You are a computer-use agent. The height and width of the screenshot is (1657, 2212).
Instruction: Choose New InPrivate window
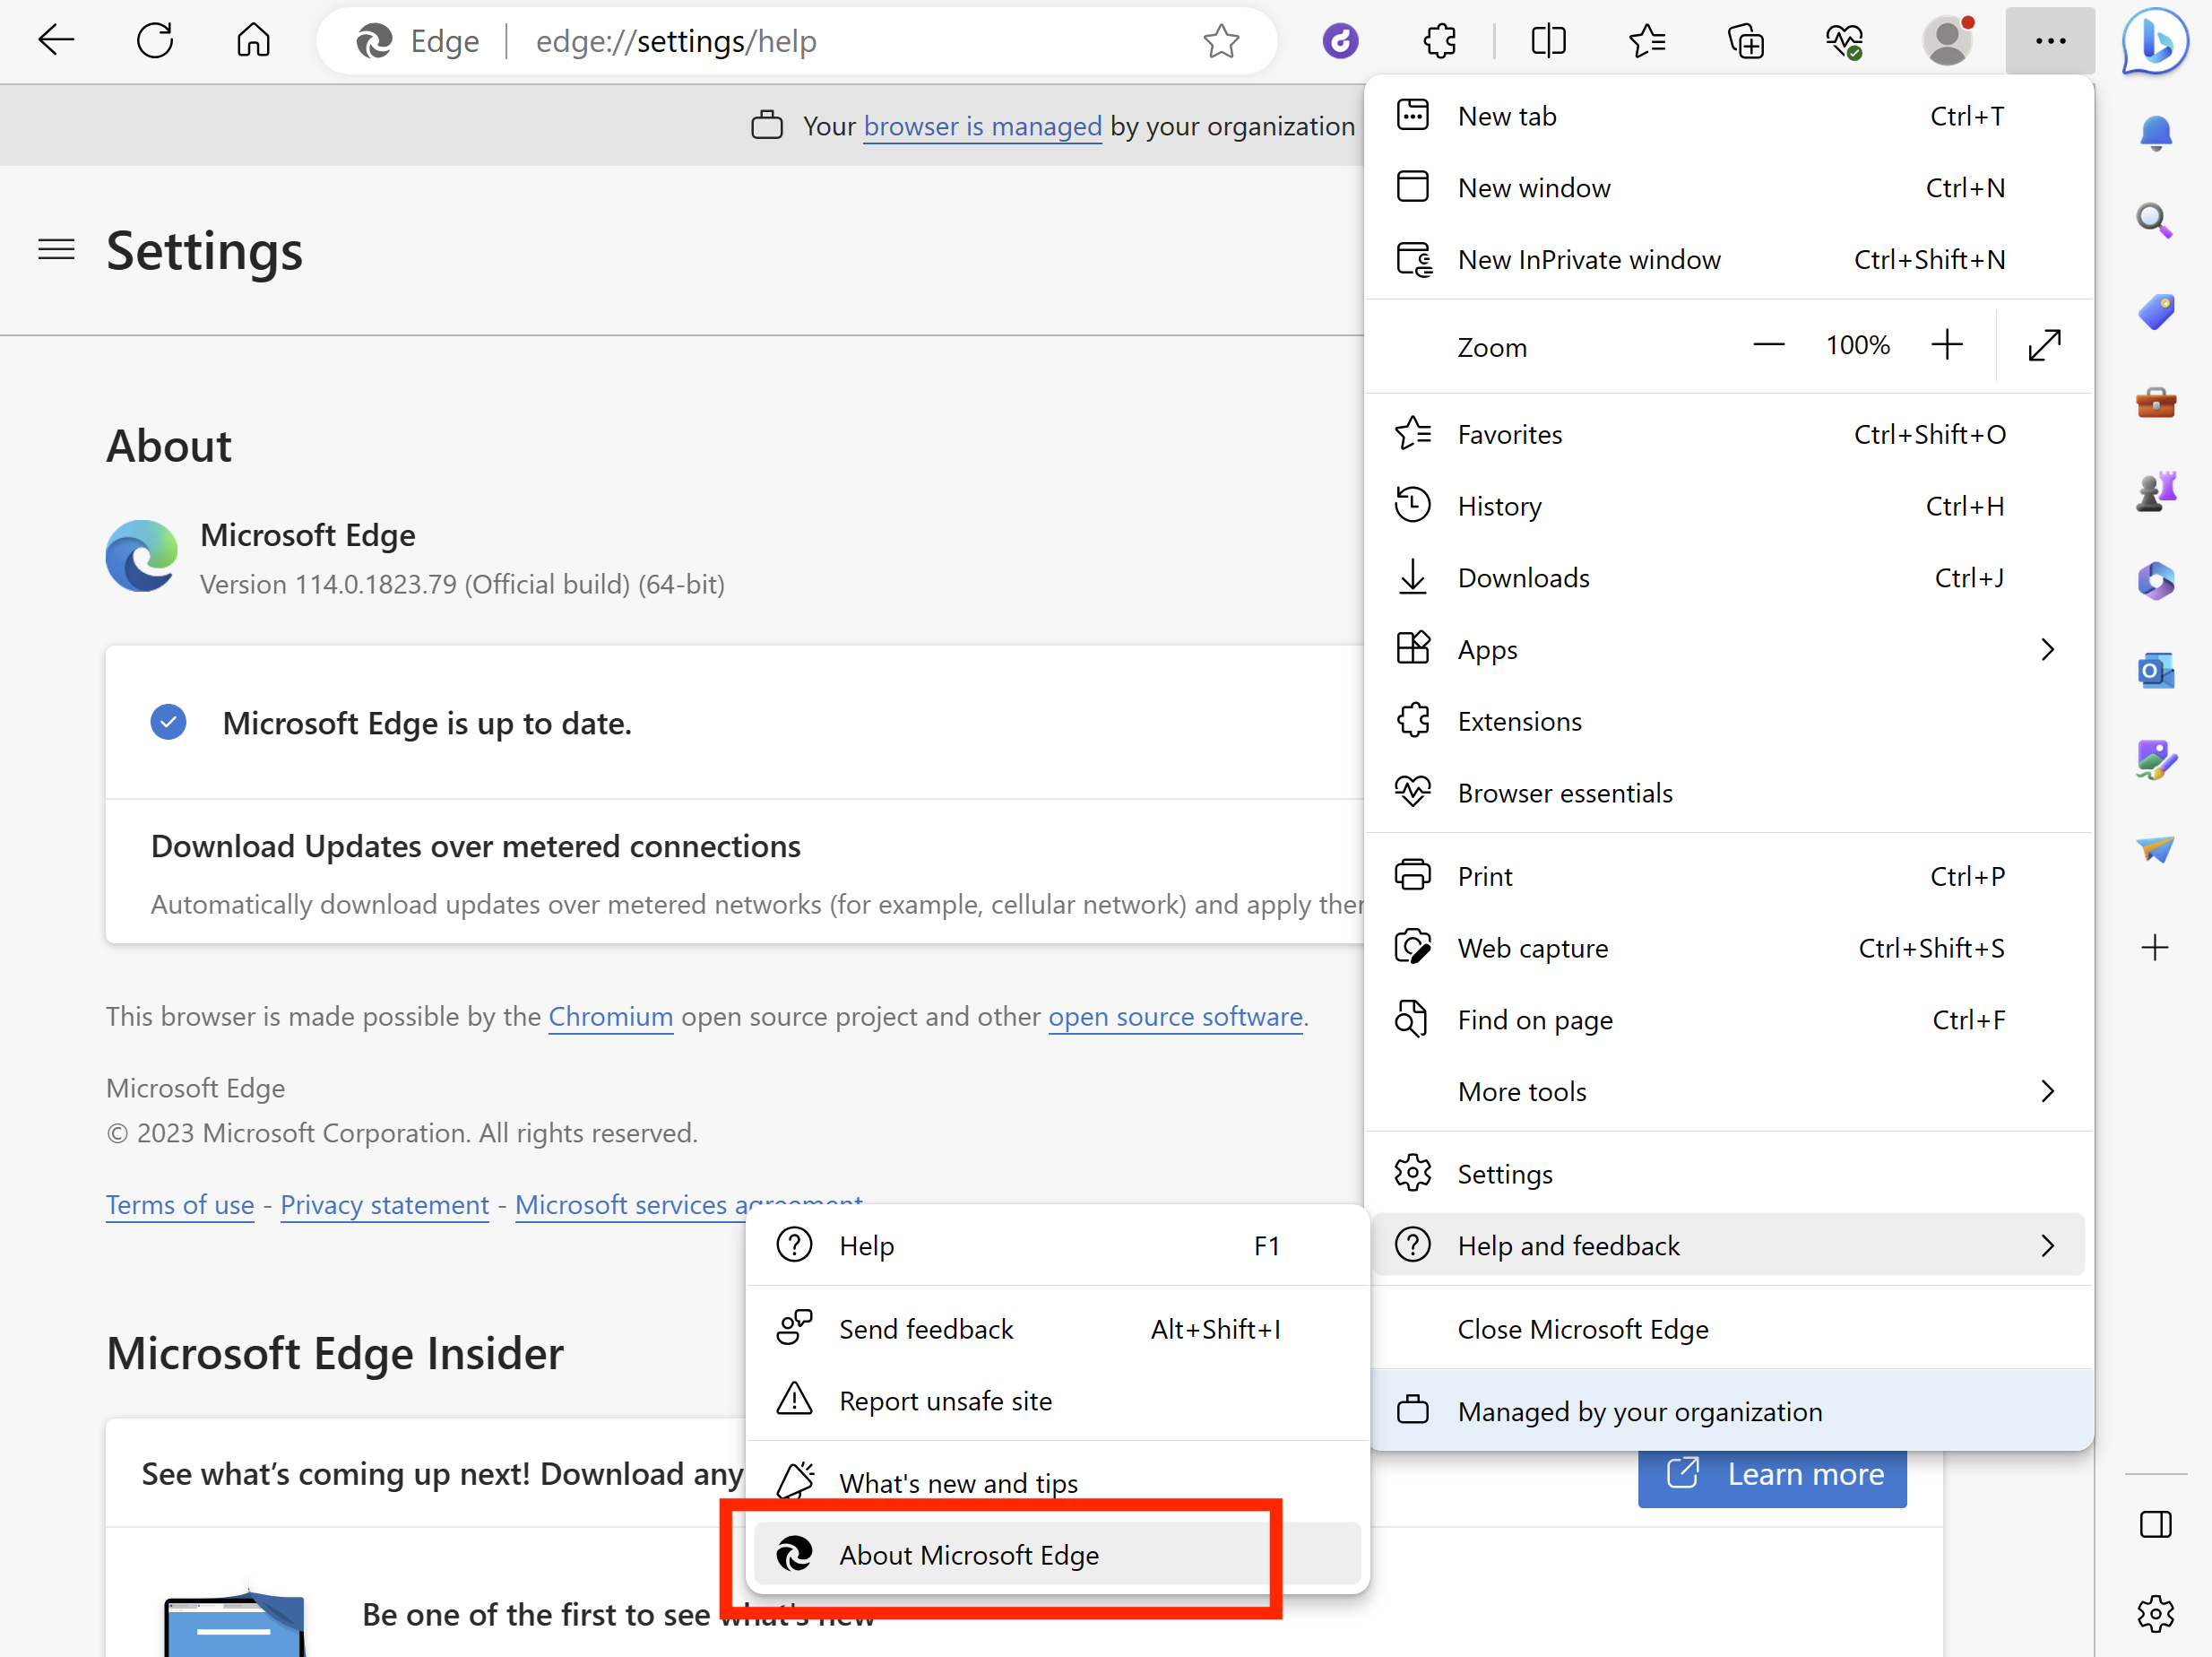1729,259
